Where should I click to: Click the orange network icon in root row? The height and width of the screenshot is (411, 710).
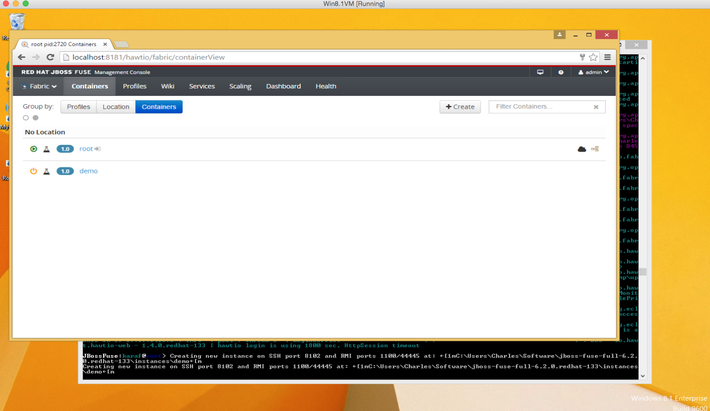point(595,149)
